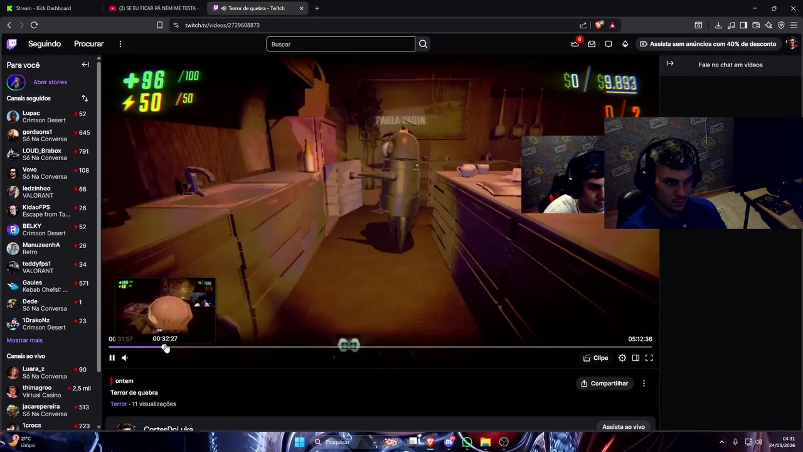Toggle theater mode

[635, 358]
